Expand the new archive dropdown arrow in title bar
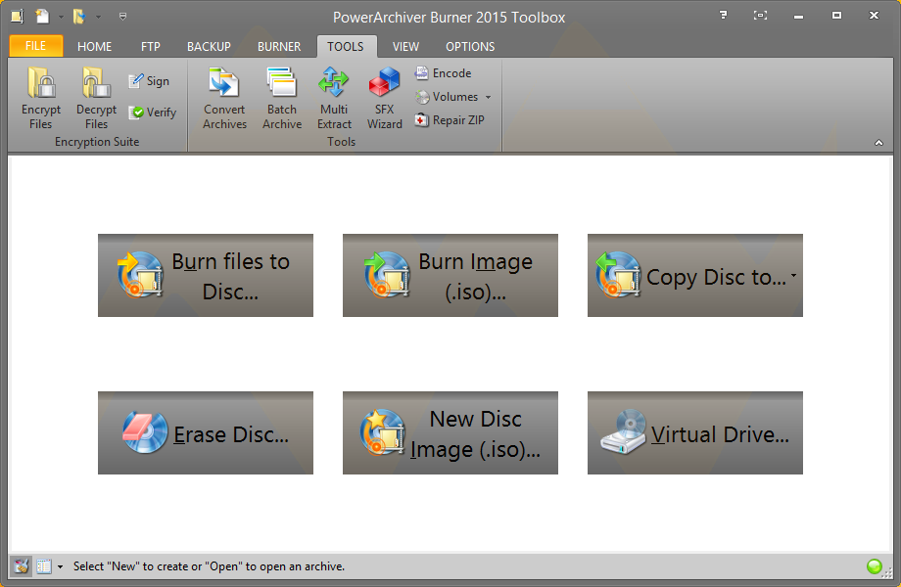The width and height of the screenshot is (901, 587). click(61, 17)
